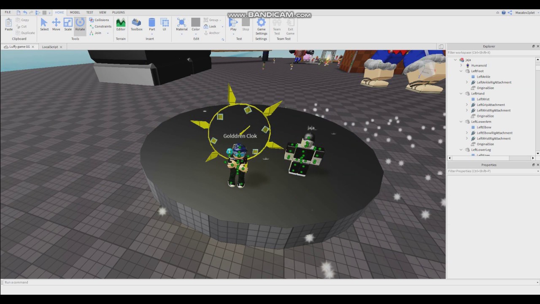Open the Terrain Editor

[121, 24]
